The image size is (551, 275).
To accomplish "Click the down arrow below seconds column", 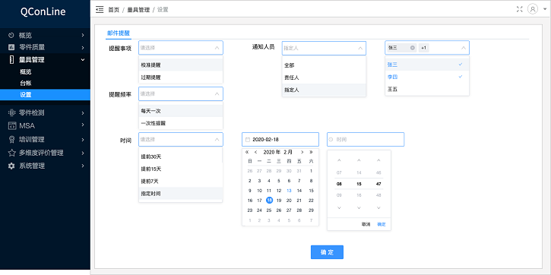I will pos(378,208).
